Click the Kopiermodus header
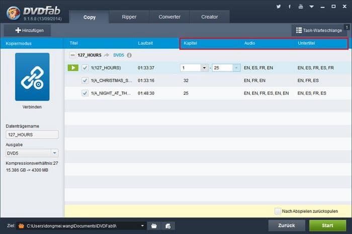 click(19, 44)
